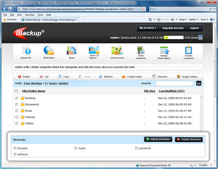This screenshot has height=169, width=218.
Task: Toggle the select-all File/Folder checkbox
Action: (x=17, y=91)
